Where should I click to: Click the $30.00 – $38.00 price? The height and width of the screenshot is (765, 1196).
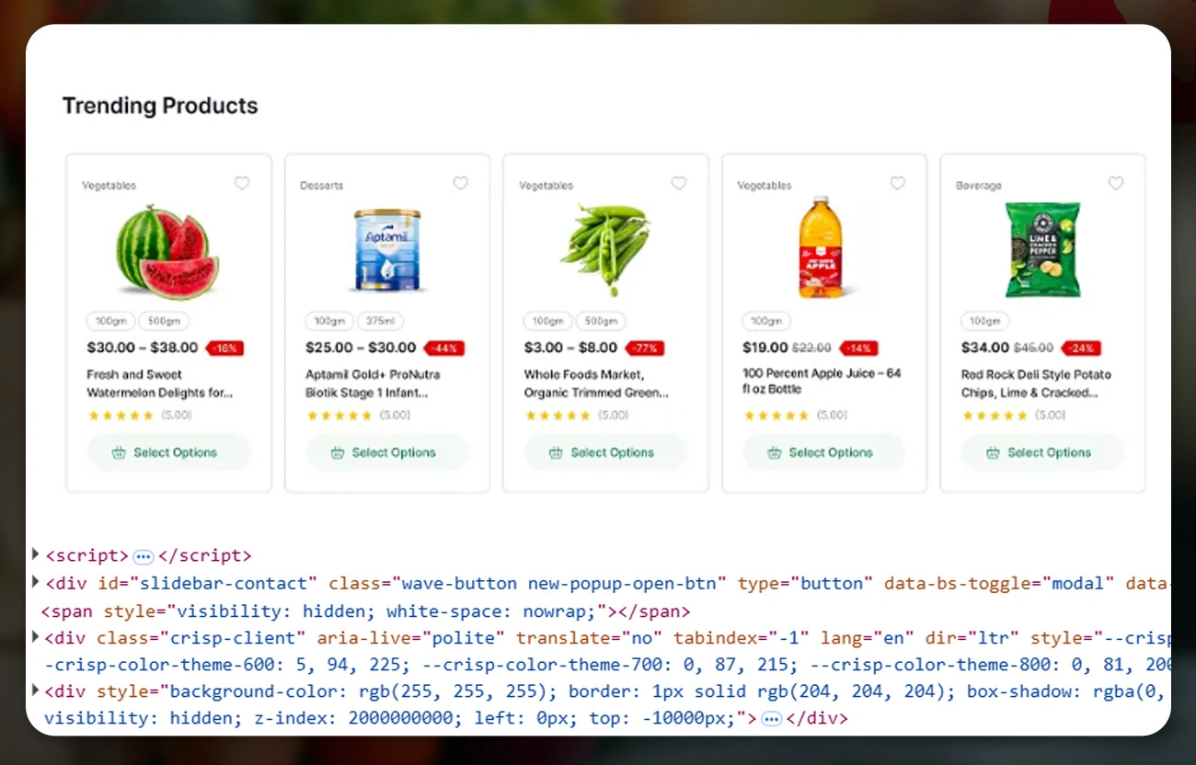(x=143, y=348)
